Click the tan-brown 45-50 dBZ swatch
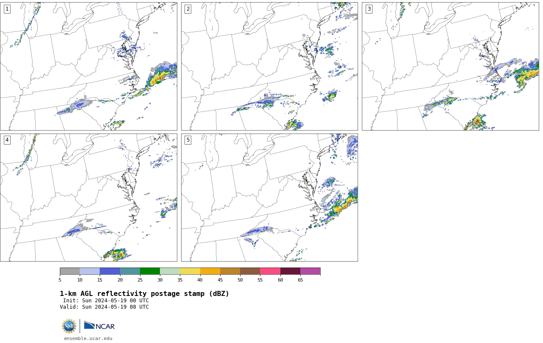Viewport: 543px width, 343px height. click(x=230, y=271)
